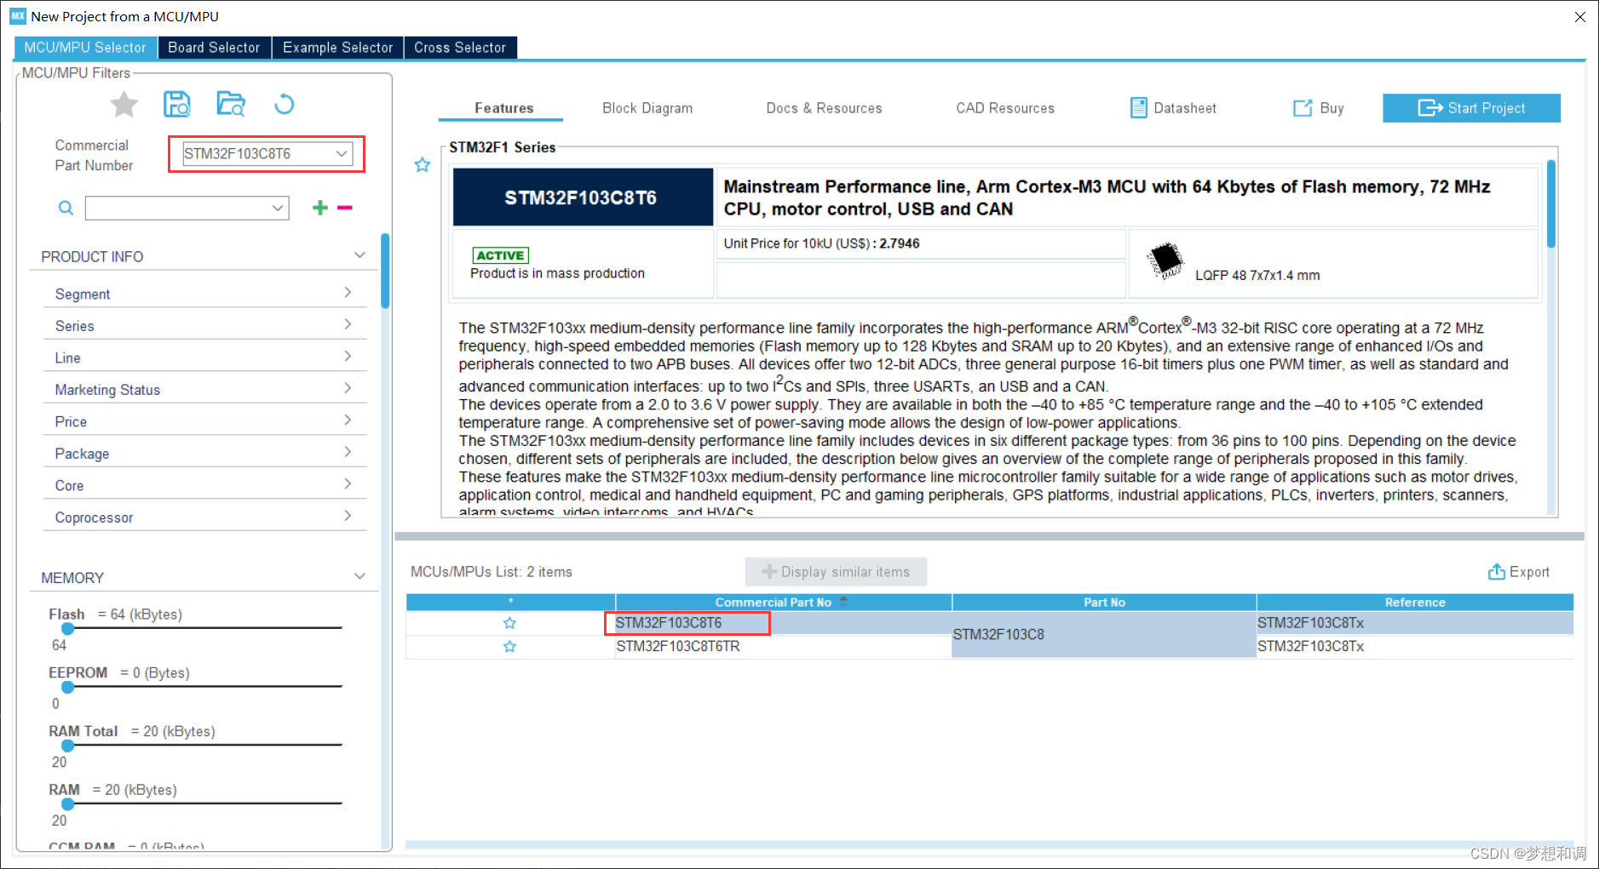Collapse the MEMORY section

(359, 576)
